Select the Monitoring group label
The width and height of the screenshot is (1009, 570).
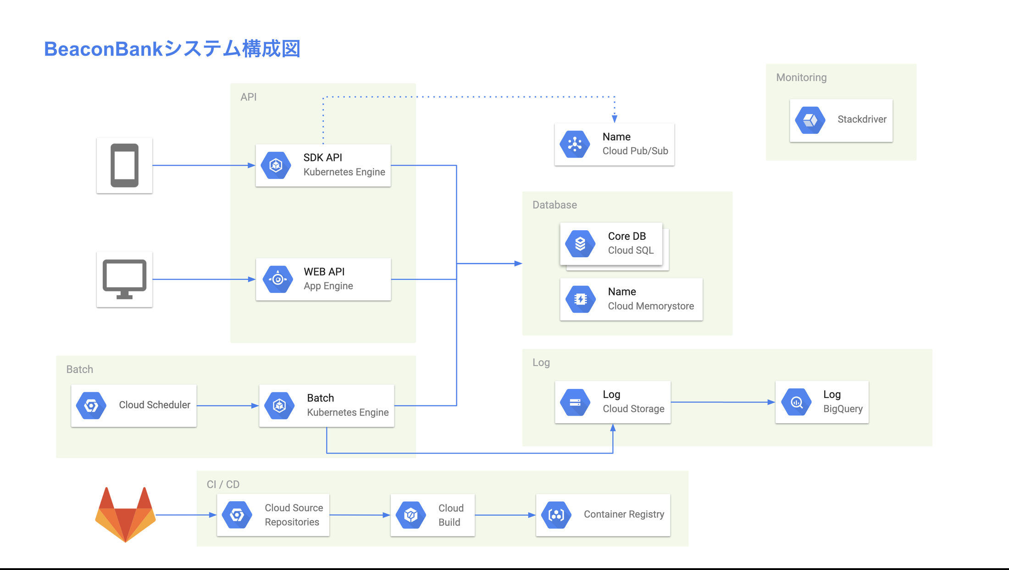point(801,77)
